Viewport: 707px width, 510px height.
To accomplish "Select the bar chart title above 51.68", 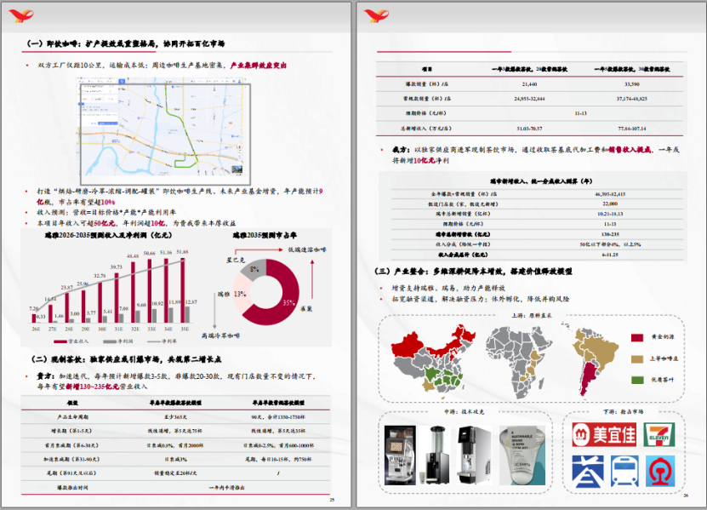I will 108,236.
